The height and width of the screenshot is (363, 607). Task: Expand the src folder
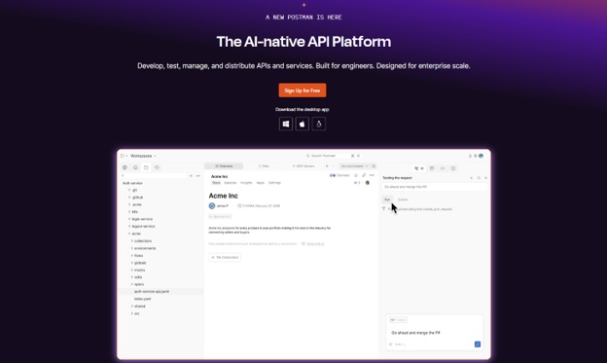[x=132, y=313]
